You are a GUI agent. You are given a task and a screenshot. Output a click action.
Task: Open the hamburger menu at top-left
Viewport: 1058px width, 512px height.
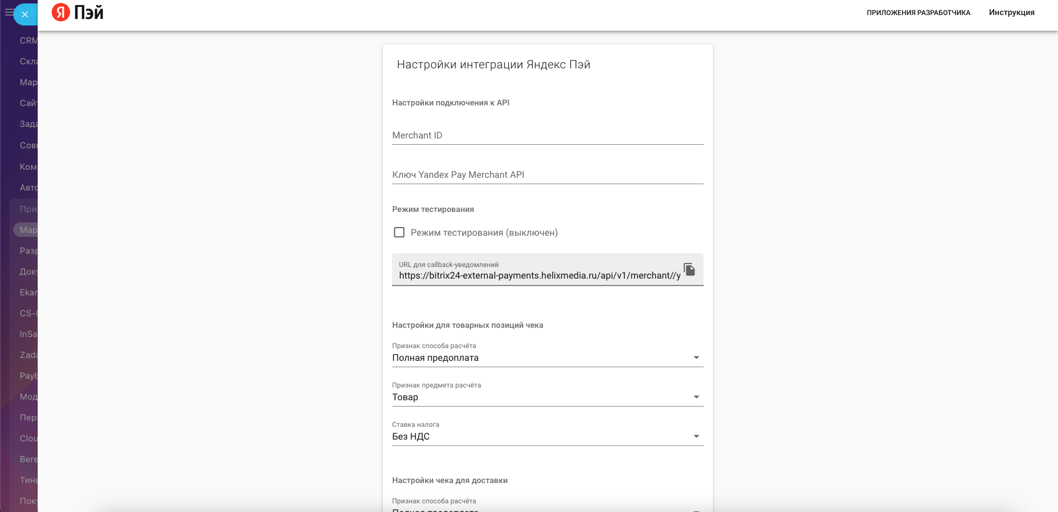click(x=9, y=12)
